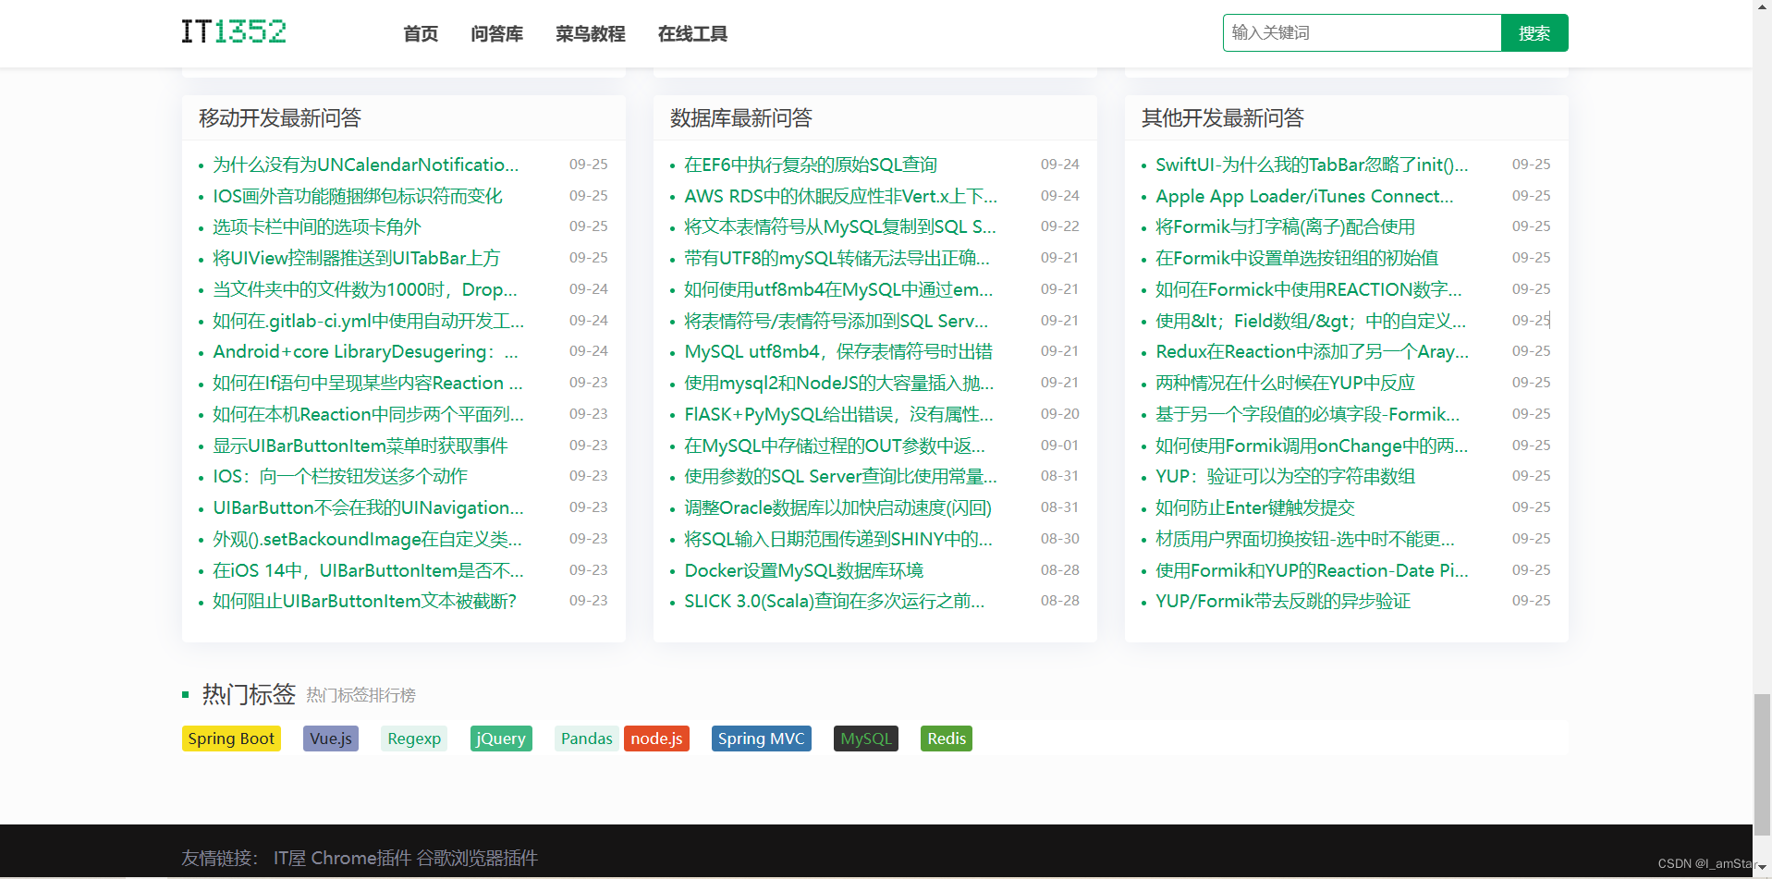
Task: Open Docker设置MySQL数据库环境 question
Action: pos(804,570)
